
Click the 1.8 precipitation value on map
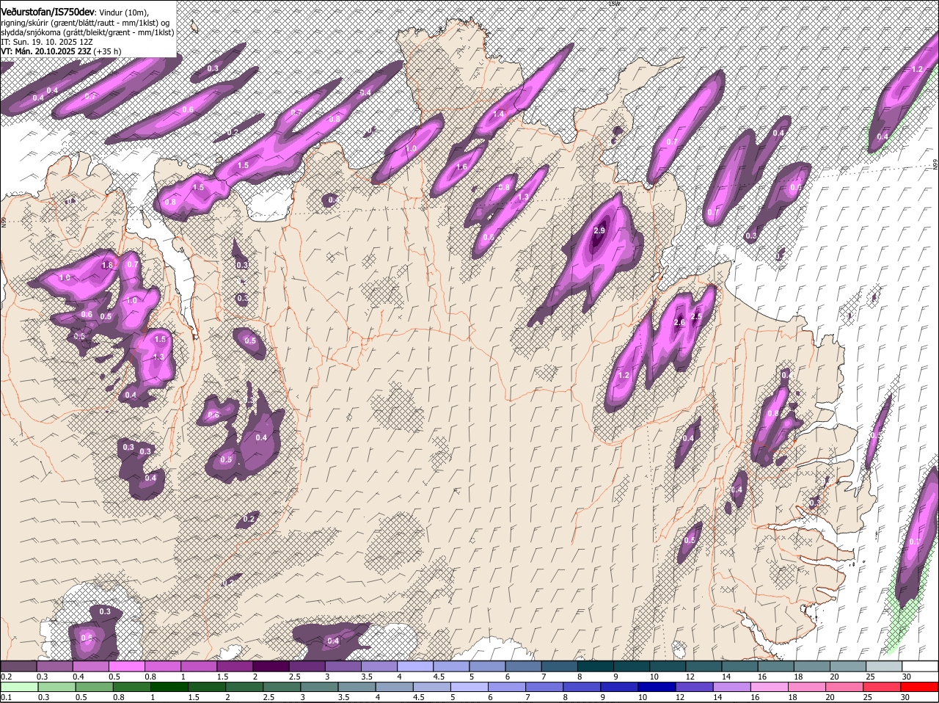[x=107, y=265]
